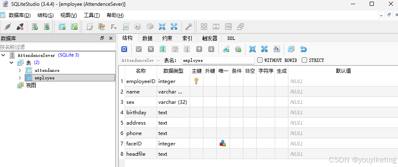This screenshot has height=167, width=398.
Task: Open the 结构(S) menu
Action: (45, 15)
